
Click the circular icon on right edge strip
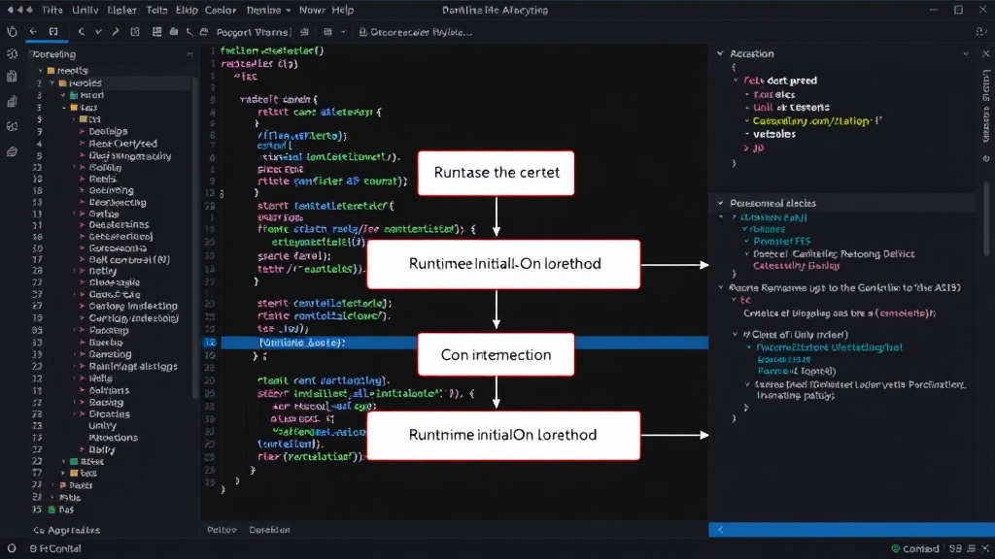(x=986, y=158)
